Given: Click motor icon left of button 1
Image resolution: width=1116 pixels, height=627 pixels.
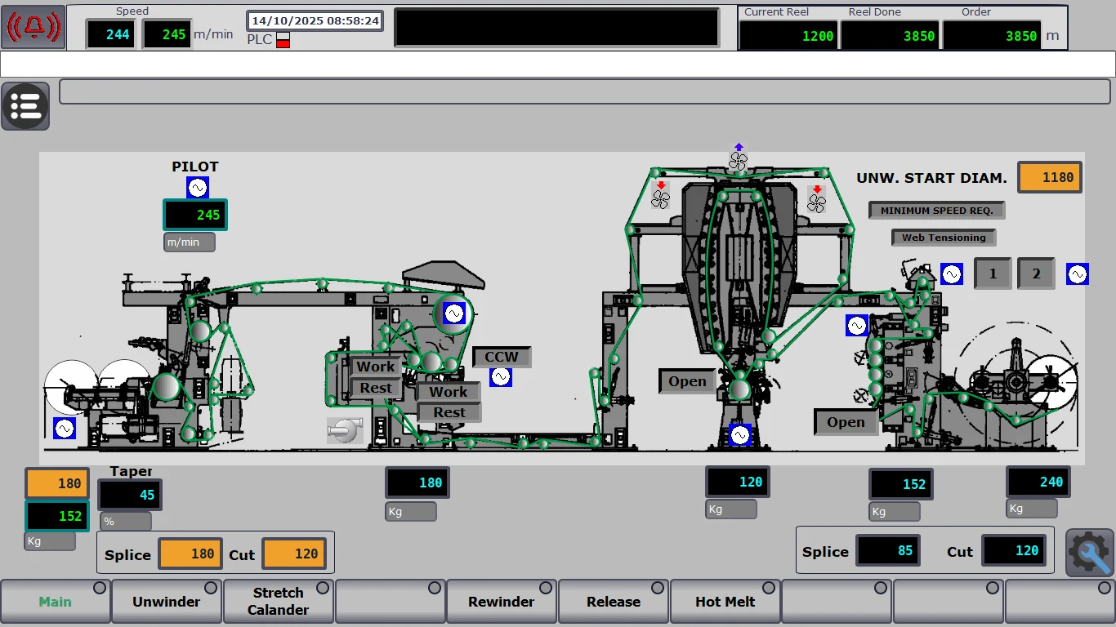Looking at the screenshot, I should coord(951,274).
